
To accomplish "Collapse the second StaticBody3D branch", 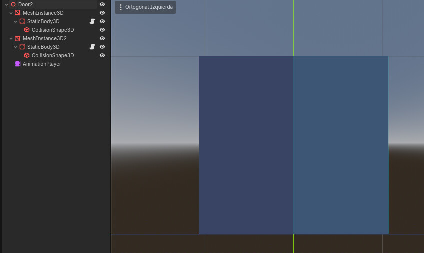I will [16, 47].
